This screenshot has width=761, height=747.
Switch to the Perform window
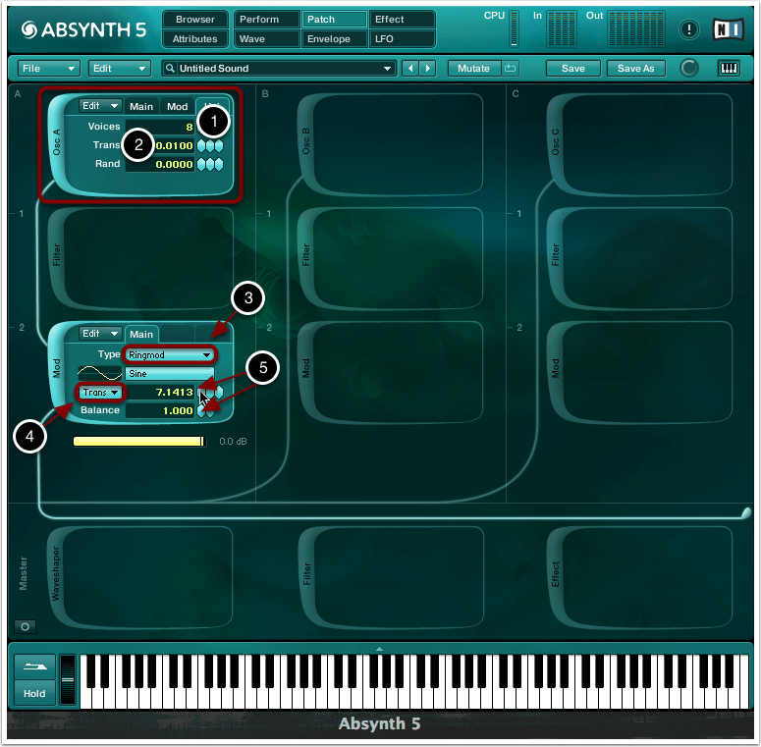click(266, 20)
